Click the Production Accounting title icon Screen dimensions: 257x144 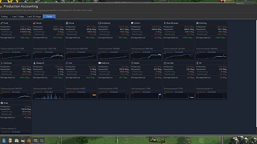(1, 6)
